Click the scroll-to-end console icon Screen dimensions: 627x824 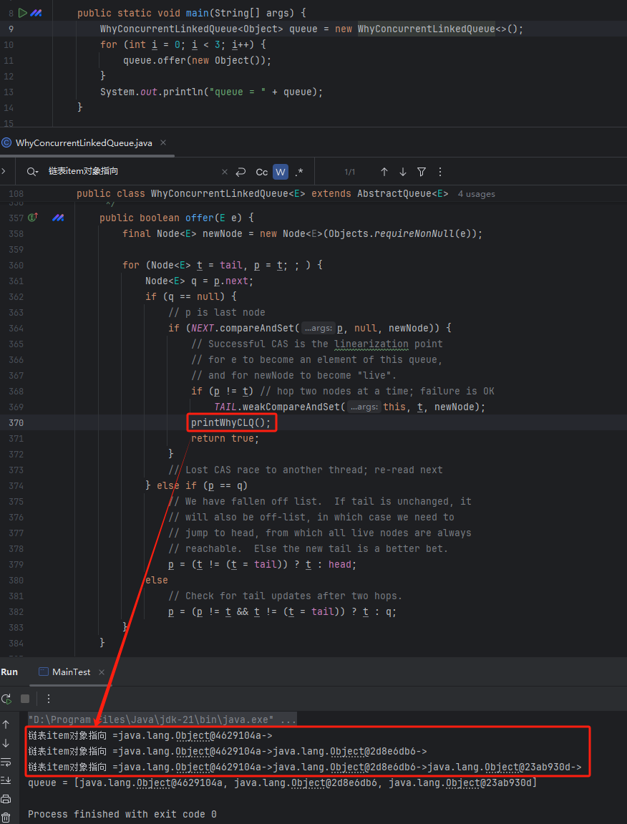pos(6,780)
